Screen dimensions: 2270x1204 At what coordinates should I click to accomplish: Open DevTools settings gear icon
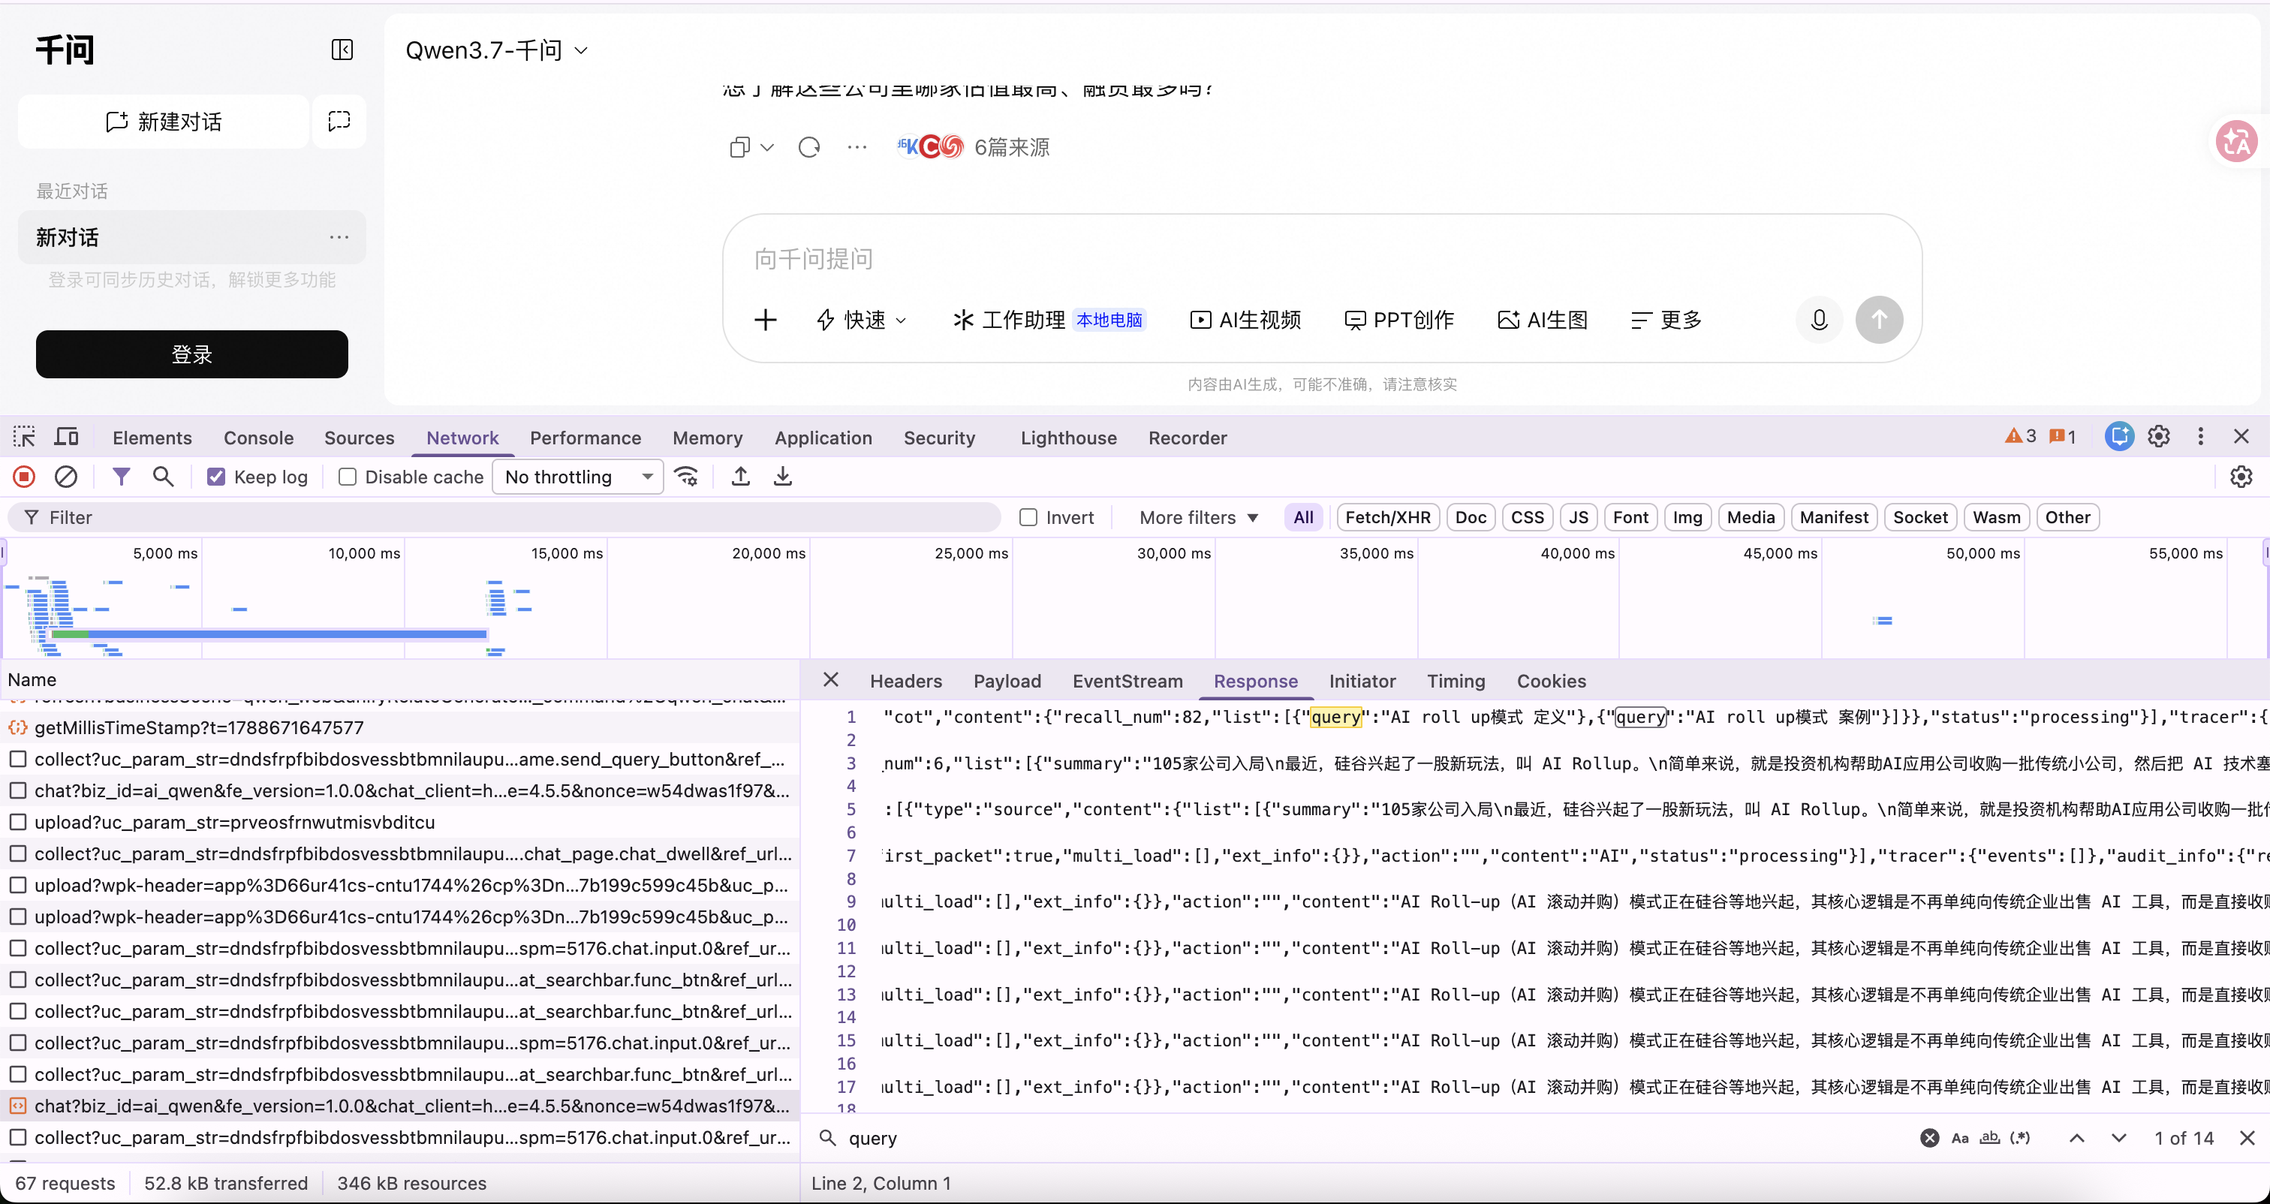(2159, 436)
